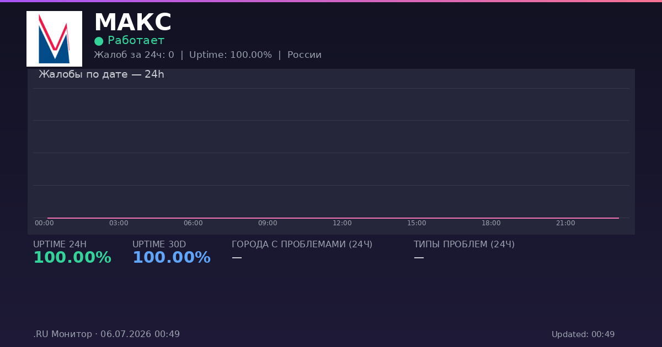Click the Жалобы по дате chart title
This screenshot has width=662, height=347.
[x=102, y=74]
